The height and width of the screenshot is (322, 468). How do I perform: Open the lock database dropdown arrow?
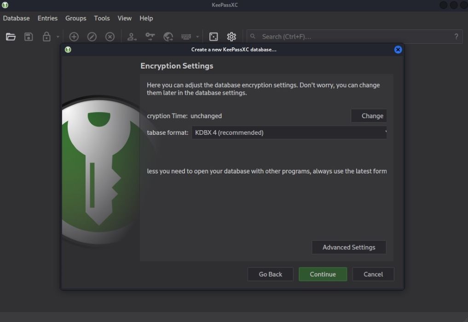click(58, 37)
